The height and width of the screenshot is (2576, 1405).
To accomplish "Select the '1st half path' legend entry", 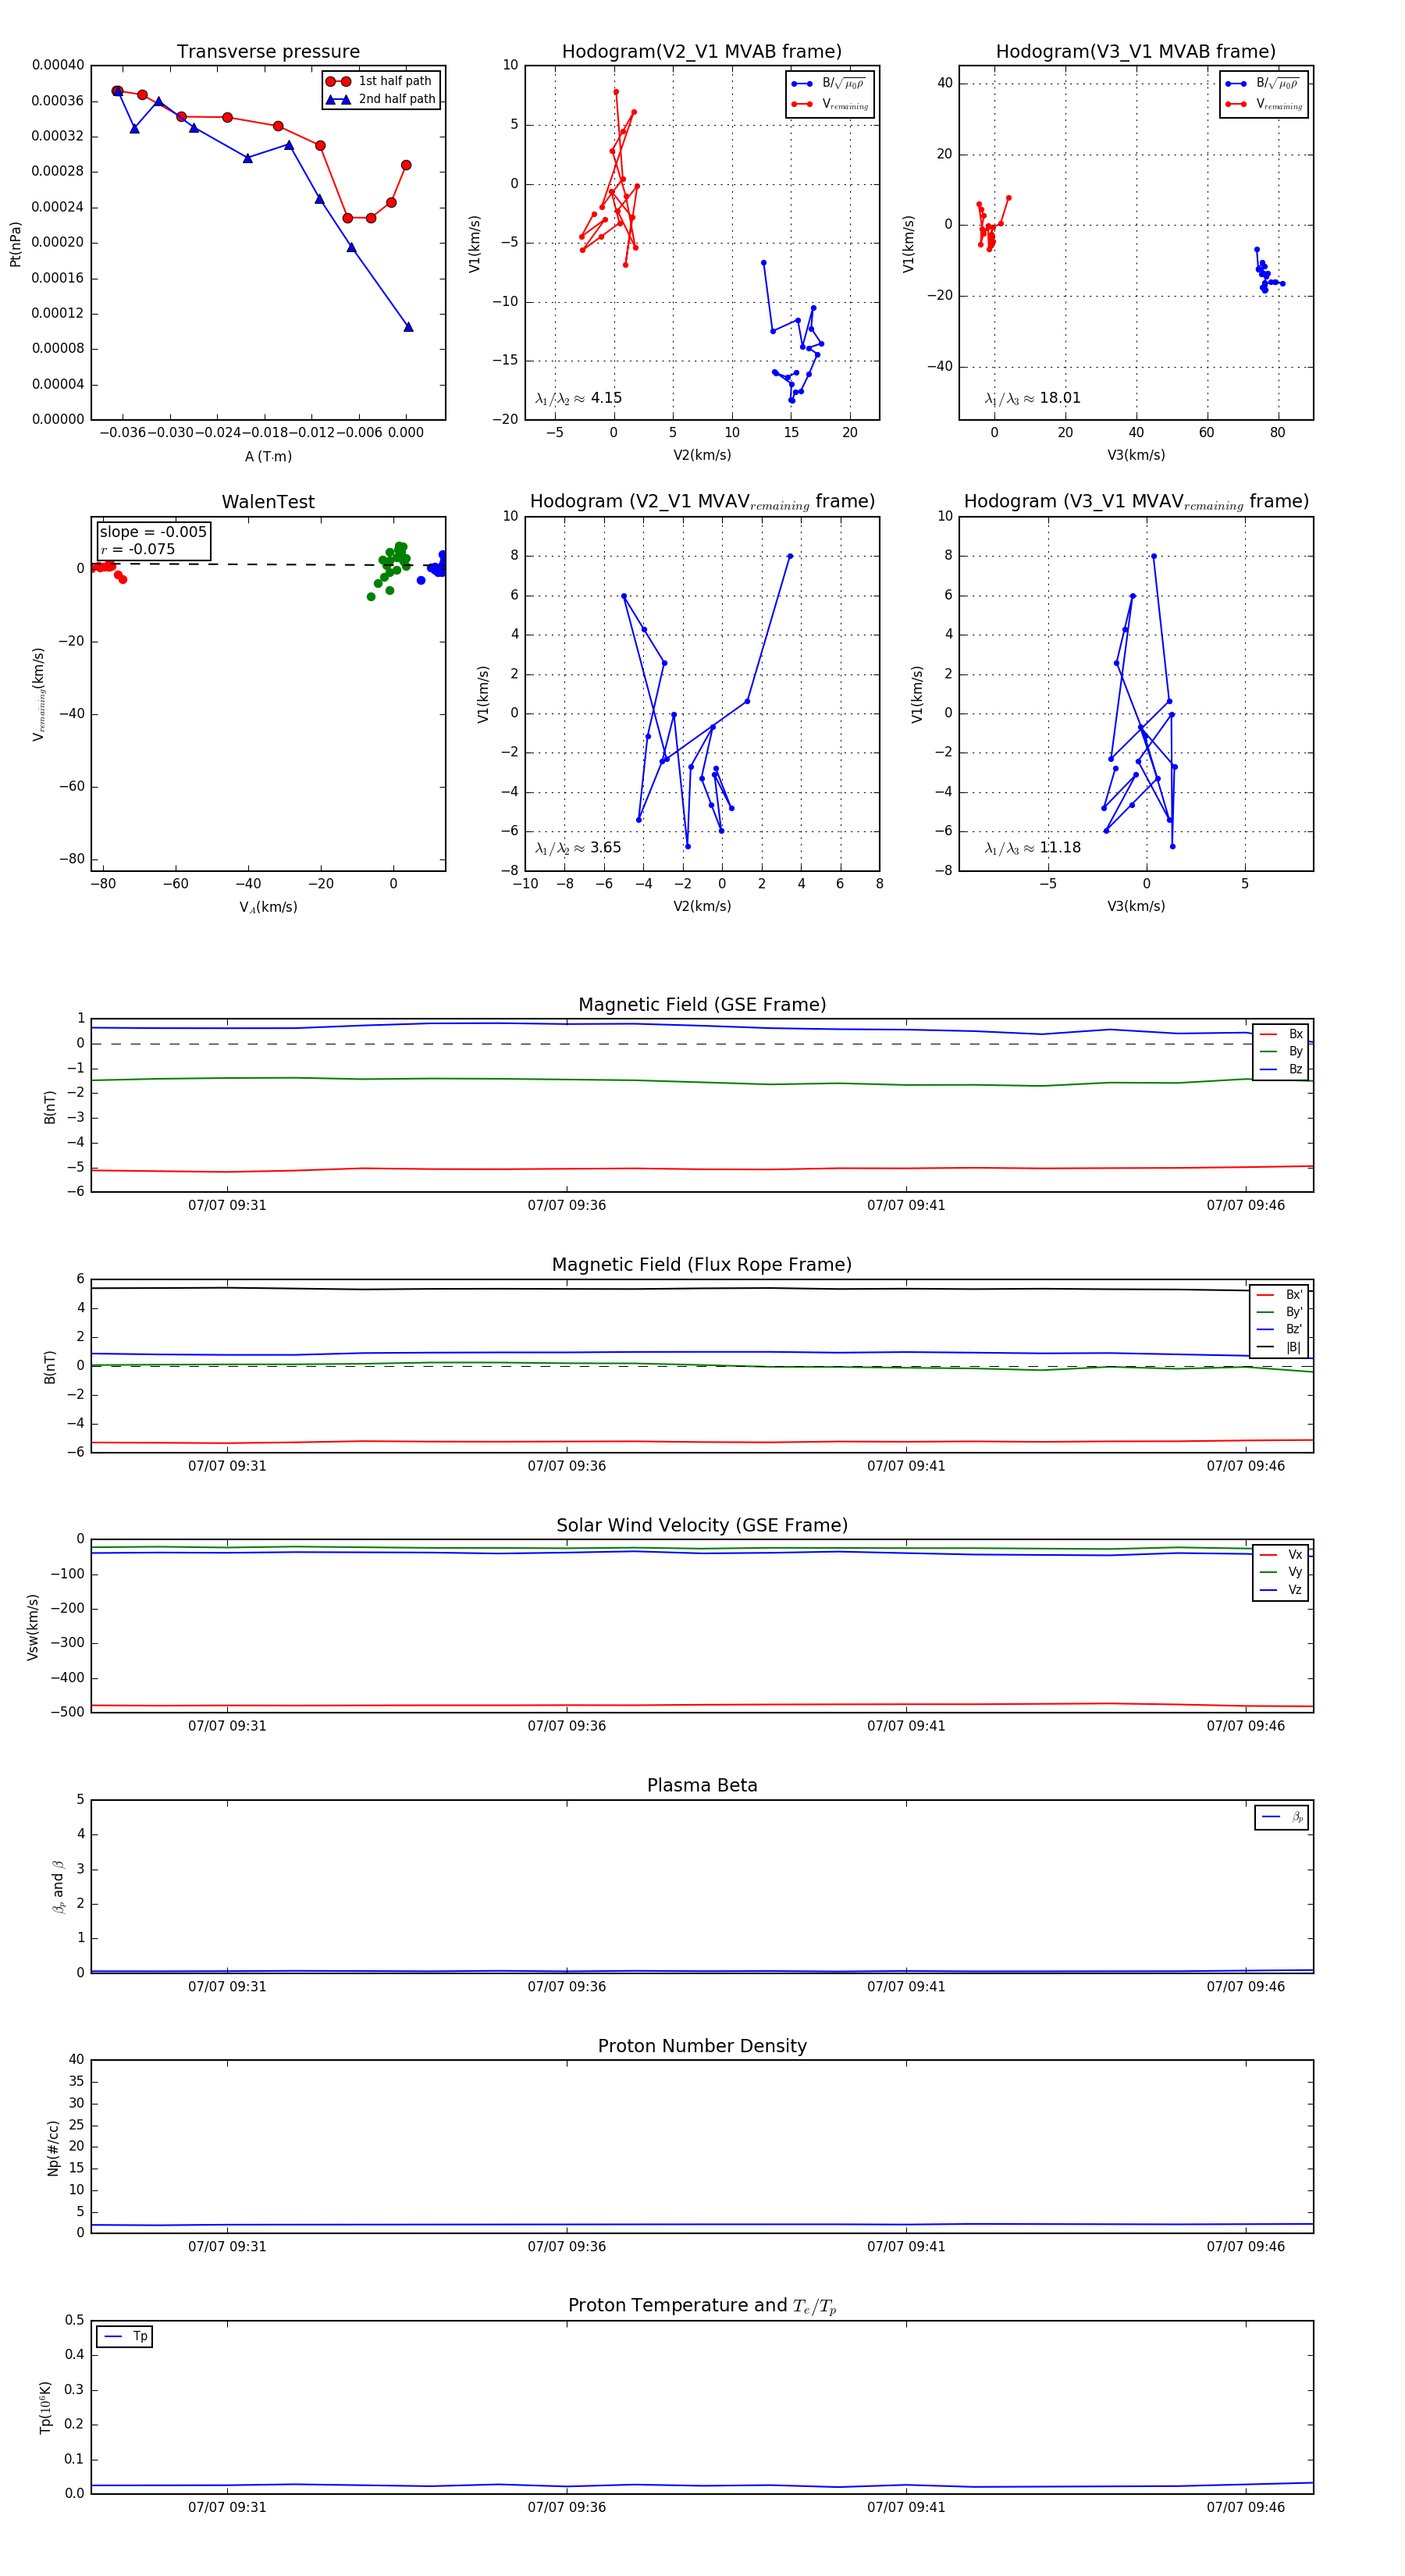I will pyautogui.click(x=381, y=81).
